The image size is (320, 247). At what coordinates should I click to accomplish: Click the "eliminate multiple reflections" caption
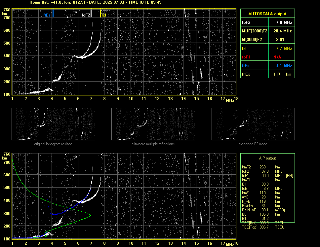pos(153,144)
